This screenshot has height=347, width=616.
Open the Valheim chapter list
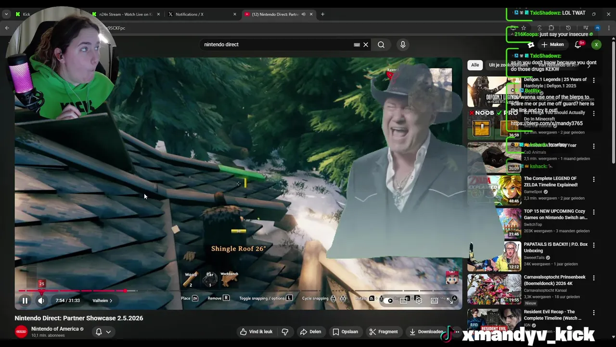(102, 301)
